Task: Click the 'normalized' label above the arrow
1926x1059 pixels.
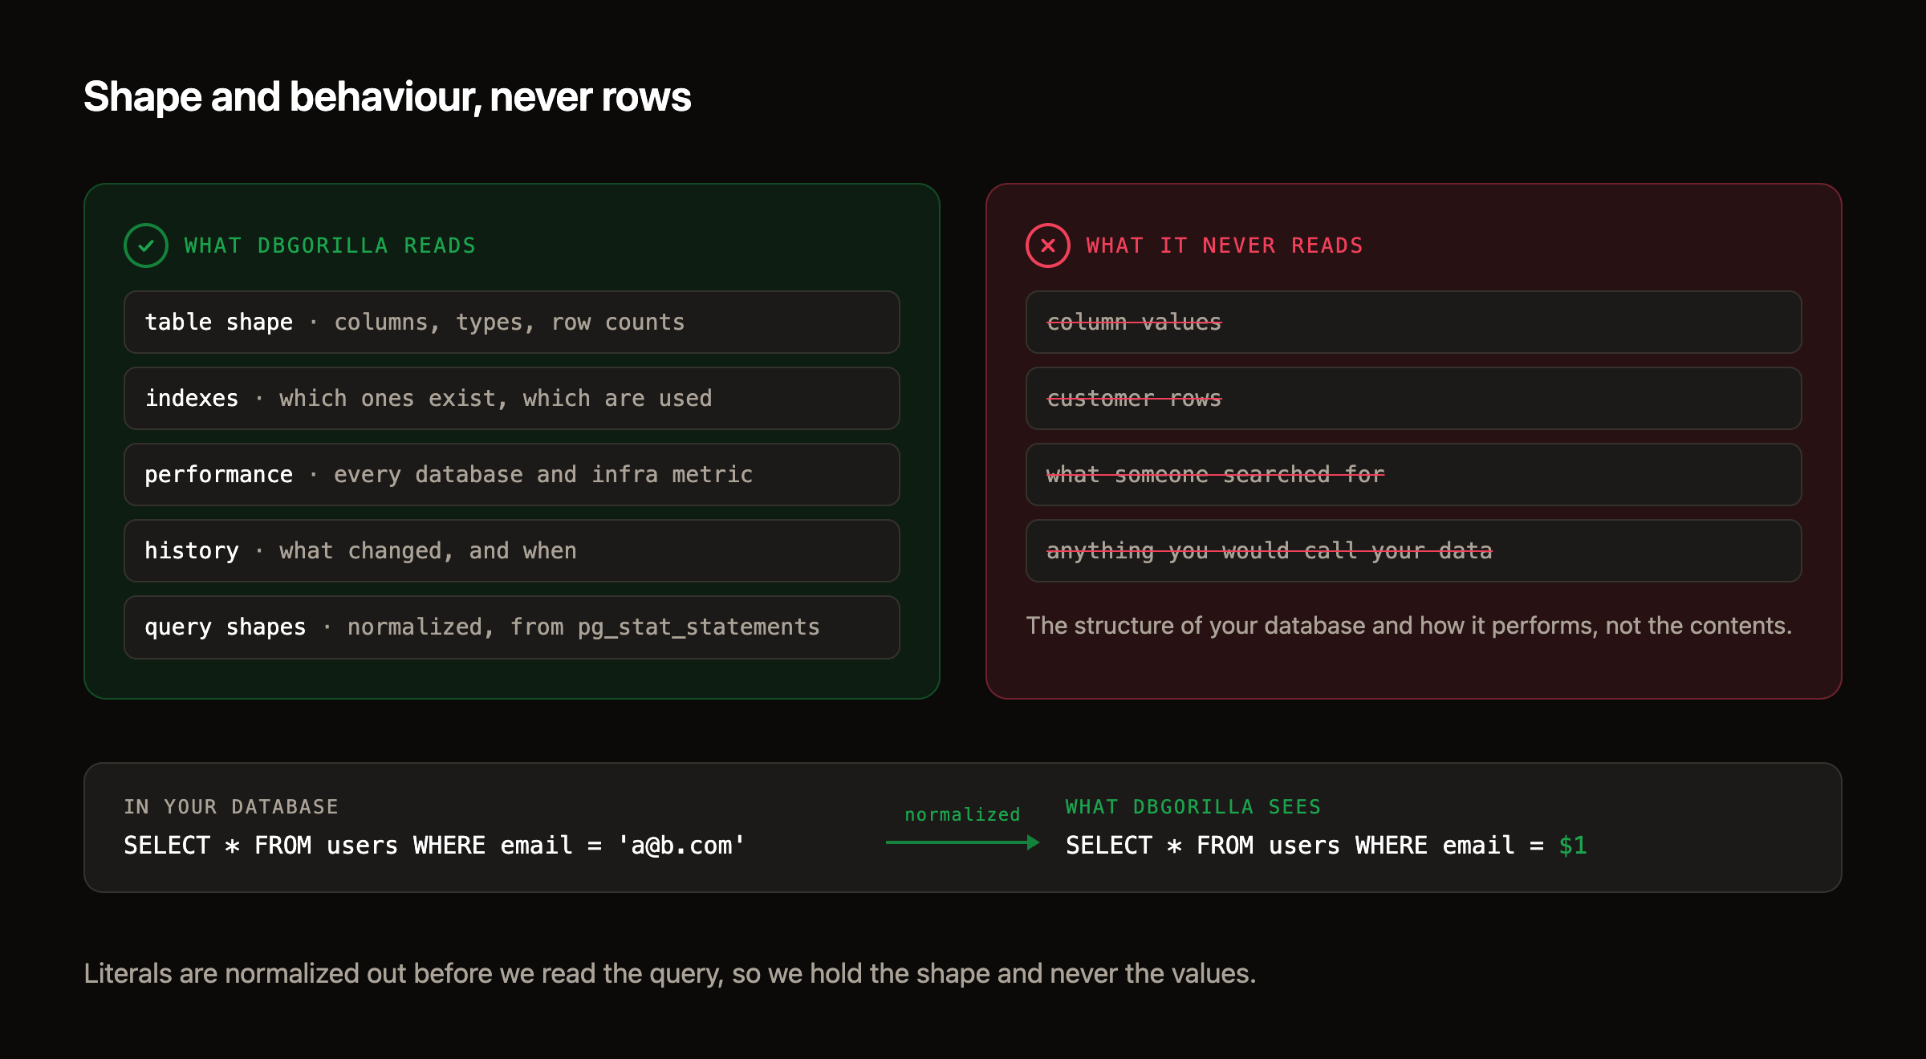Action: click(962, 815)
